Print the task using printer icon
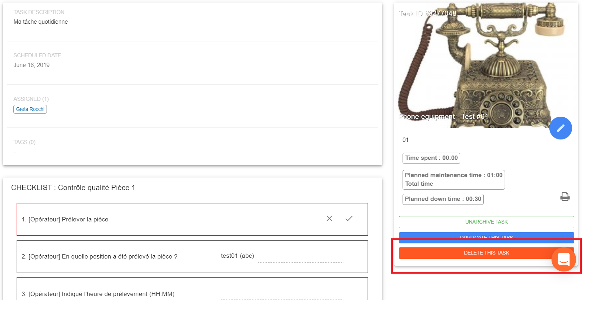 click(x=565, y=197)
